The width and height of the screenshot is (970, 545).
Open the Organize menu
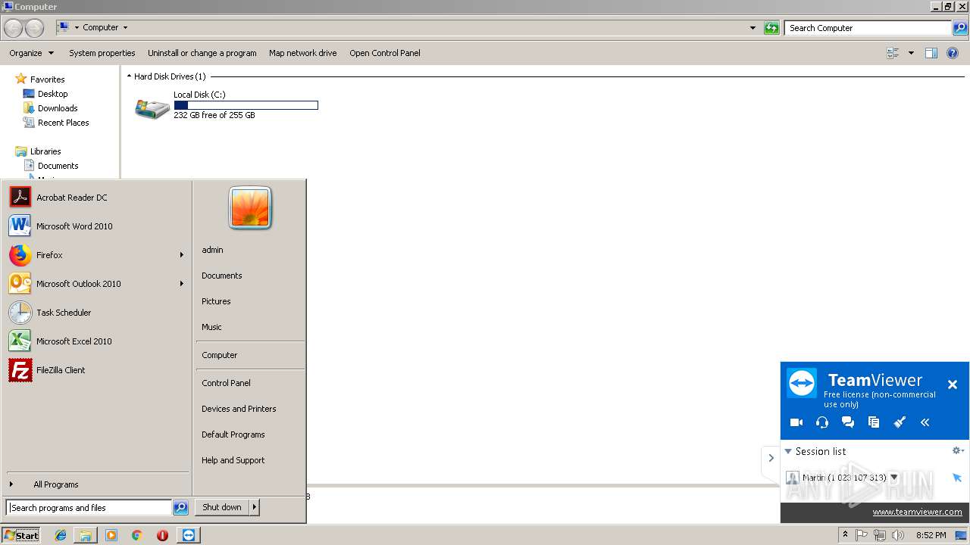(31, 53)
